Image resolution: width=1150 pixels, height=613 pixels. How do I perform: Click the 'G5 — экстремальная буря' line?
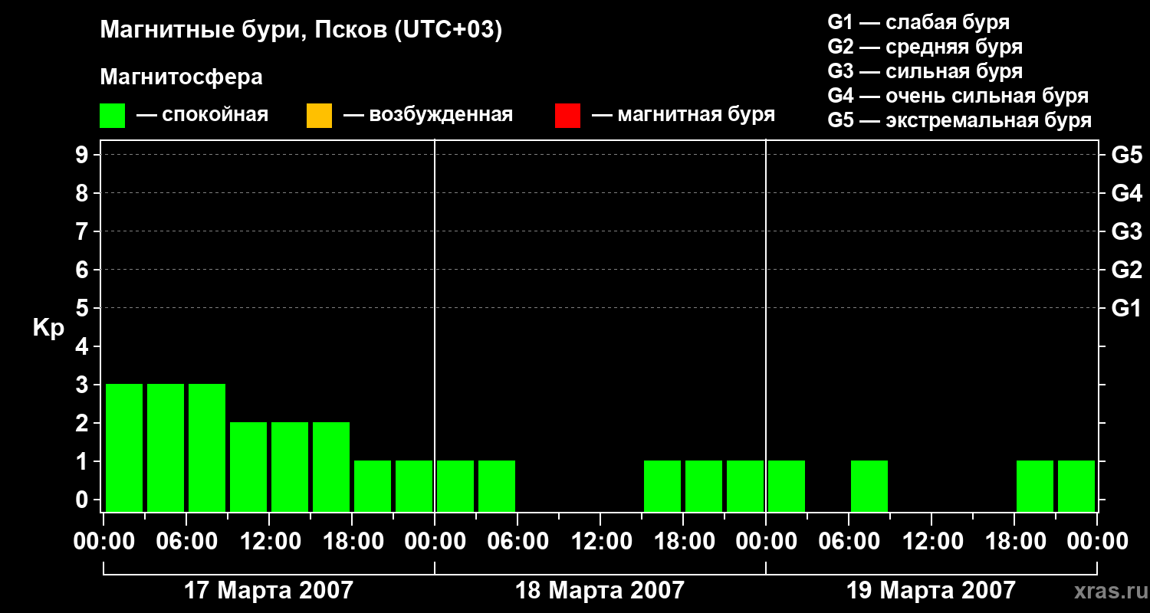(960, 120)
